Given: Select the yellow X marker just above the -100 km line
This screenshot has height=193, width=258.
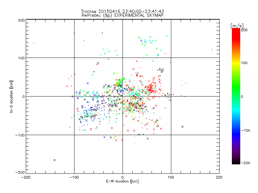Looking at the screenshot, I should point(121,132).
